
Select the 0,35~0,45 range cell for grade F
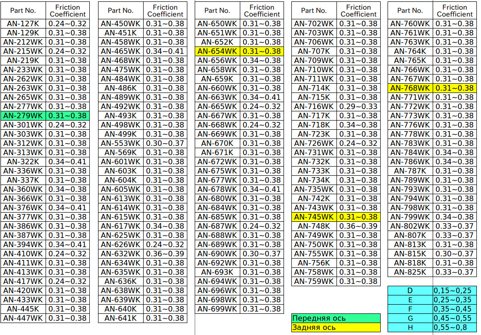point(454,309)
